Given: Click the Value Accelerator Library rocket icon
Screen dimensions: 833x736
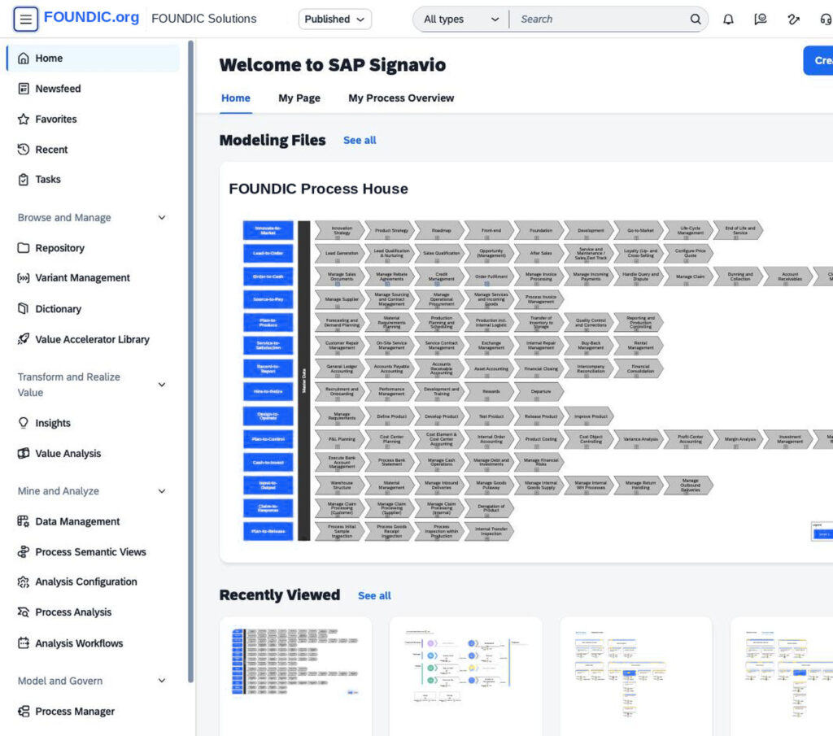Looking at the screenshot, I should coord(24,339).
